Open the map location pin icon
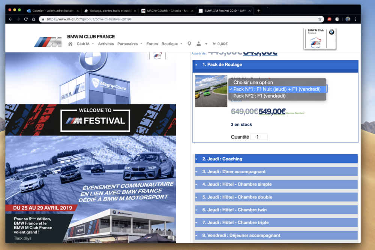375x250 pixels. click(x=189, y=44)
